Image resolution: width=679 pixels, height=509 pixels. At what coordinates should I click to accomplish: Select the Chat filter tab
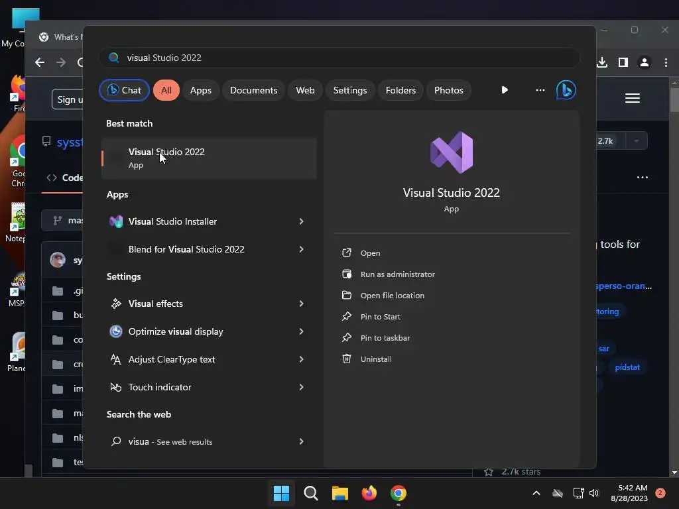(124, 90)
